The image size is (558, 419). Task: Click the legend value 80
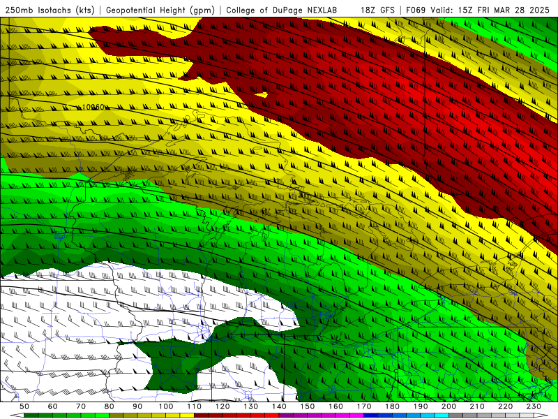click(x=110, y=406)
